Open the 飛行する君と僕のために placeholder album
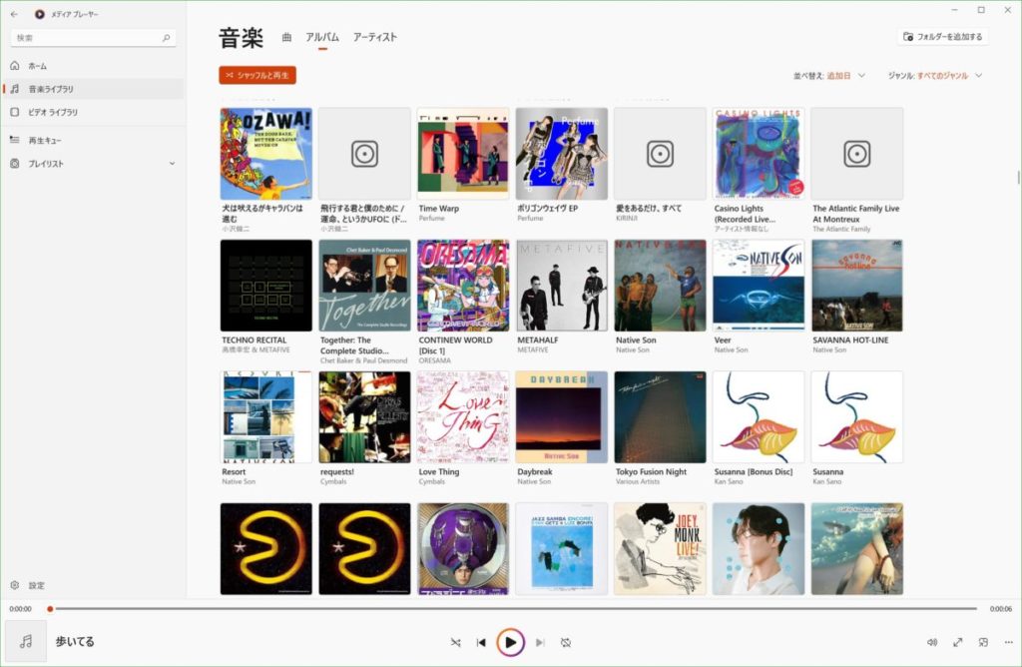This screenshot has height=667, width=1022. pos(364,154)
